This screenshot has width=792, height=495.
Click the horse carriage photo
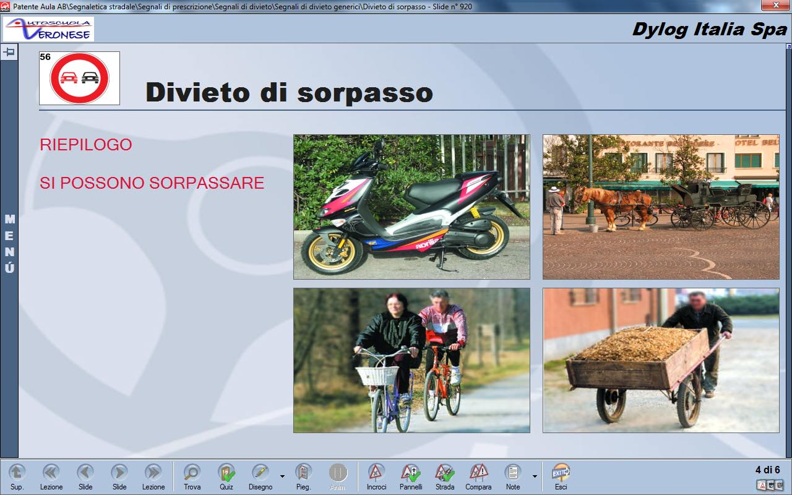[661, 207]
